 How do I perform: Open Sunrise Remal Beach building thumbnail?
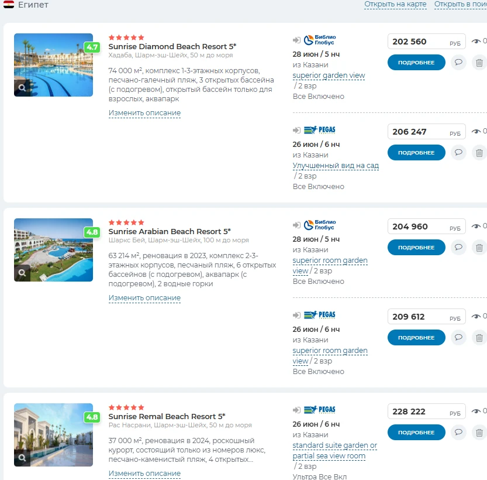coord(53,435)
